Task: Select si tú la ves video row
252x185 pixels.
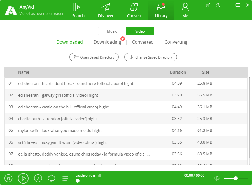Action: click(x=126, y=142)
